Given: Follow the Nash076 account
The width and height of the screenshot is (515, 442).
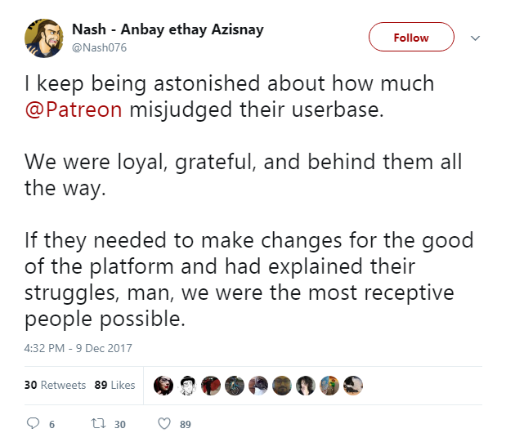Looking at the screenshot, I should pyautogui.click(x=411, y=37).
